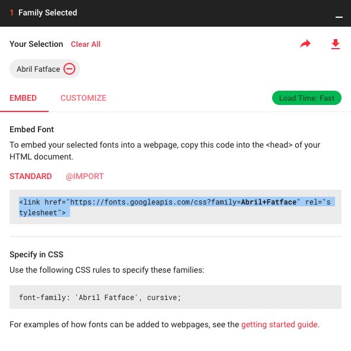Click the font-family CSS rule code box
The image size is (351, 351).
(175, 297)
